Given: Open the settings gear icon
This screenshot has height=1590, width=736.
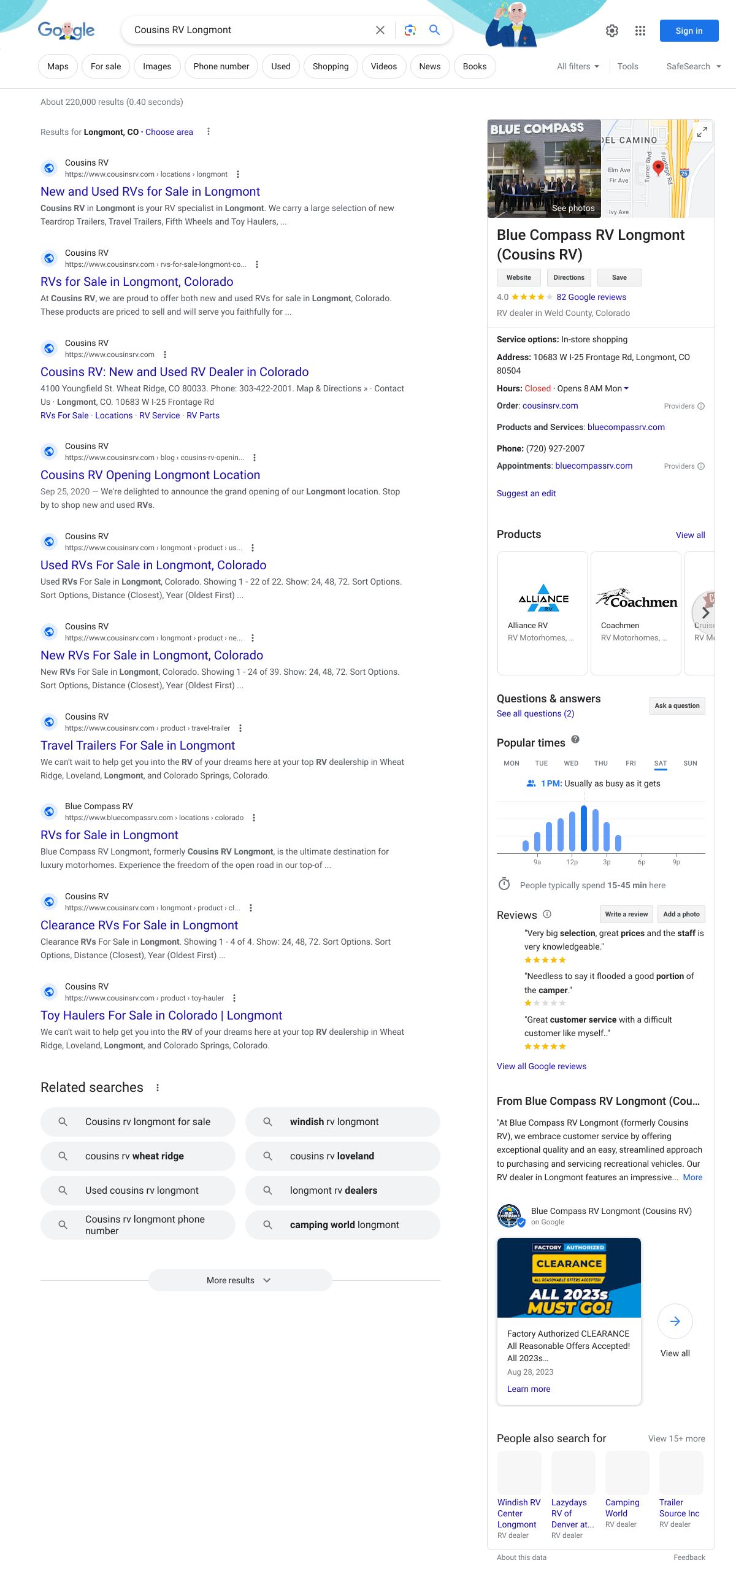Looking at the screenshot, I should tap(611, 31).
